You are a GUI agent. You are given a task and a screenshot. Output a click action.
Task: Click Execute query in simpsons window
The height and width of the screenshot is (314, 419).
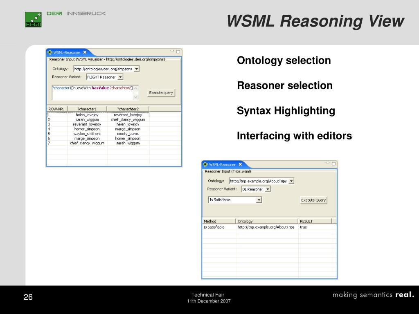(161, 93)
